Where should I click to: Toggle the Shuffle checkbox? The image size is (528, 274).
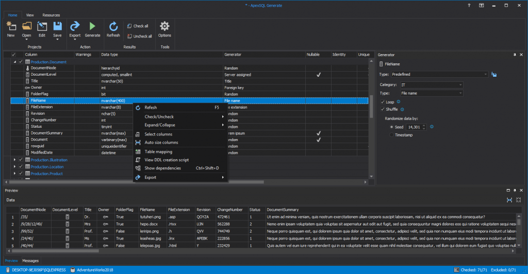382,109
